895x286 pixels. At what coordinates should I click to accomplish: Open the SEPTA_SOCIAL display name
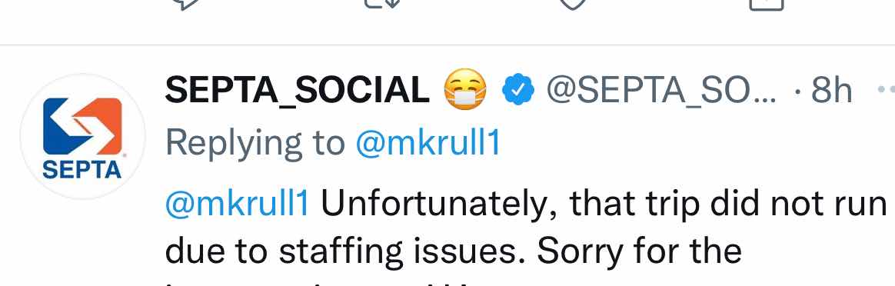point(298,90)
